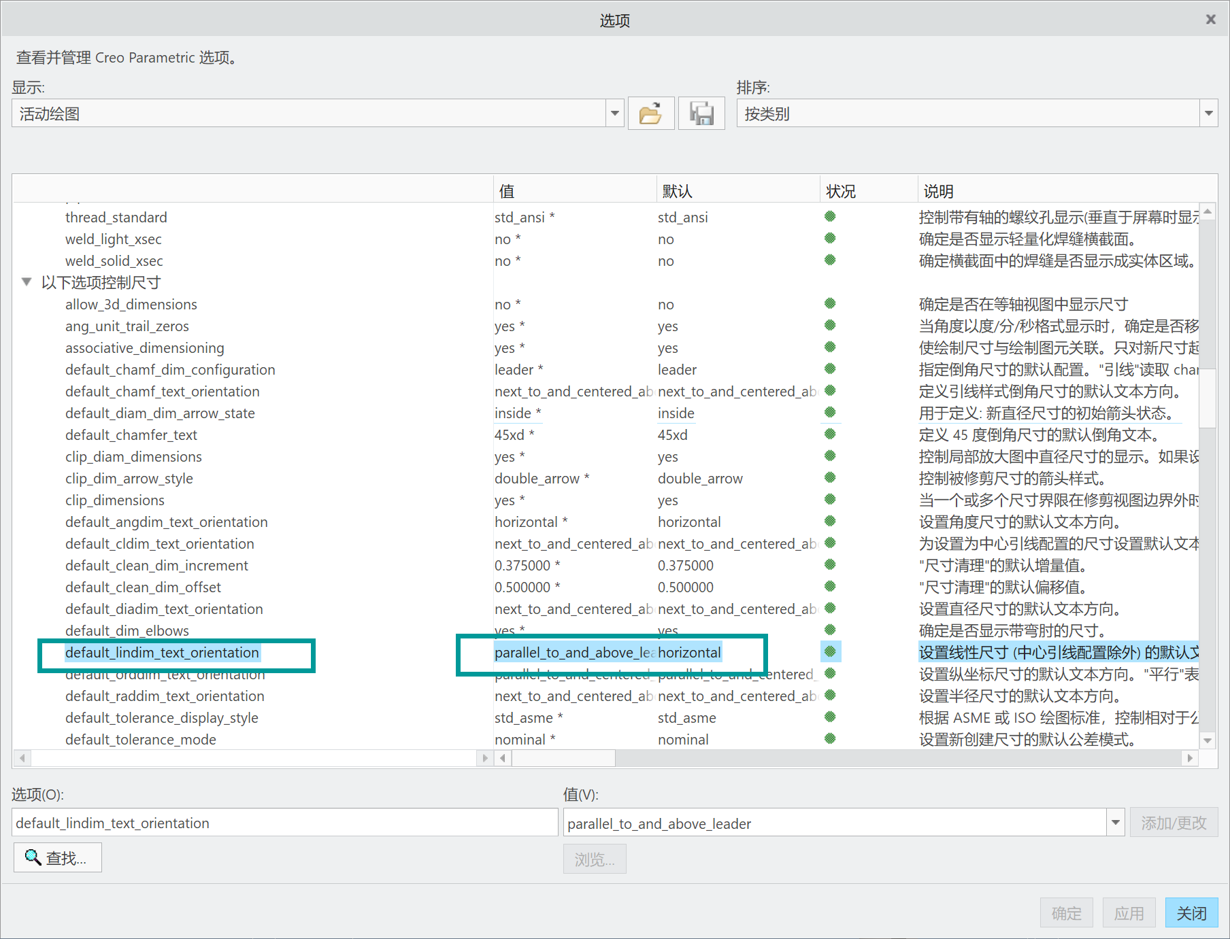Select default_clean_dim_offset option
The image size is (1230, 939).
pos(143,587)
